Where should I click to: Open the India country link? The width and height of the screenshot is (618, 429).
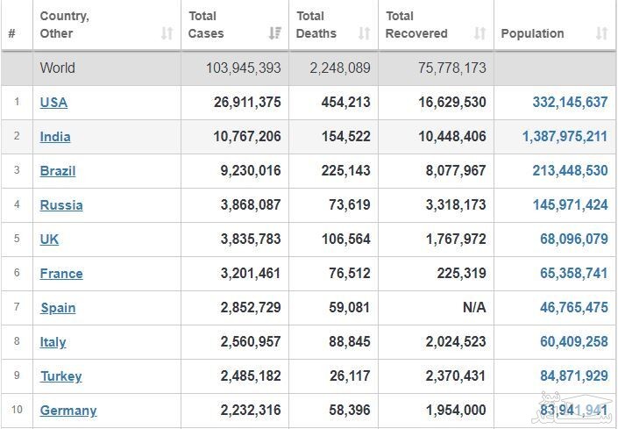click(x=55, y=136)
